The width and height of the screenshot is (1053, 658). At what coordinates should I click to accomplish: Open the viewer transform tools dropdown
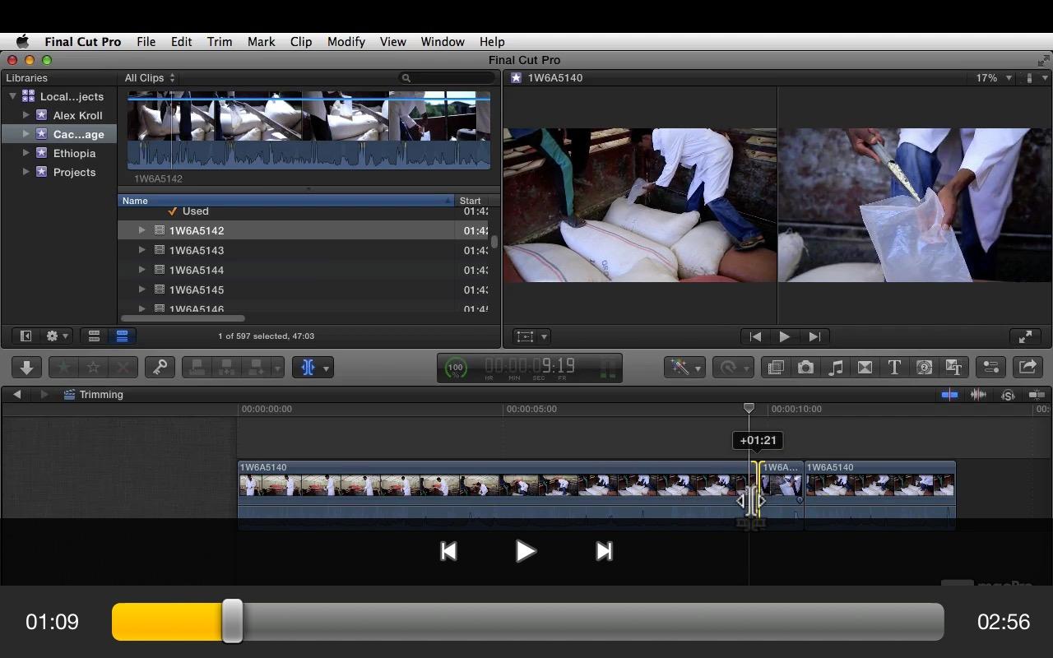(x=531, y=336)
